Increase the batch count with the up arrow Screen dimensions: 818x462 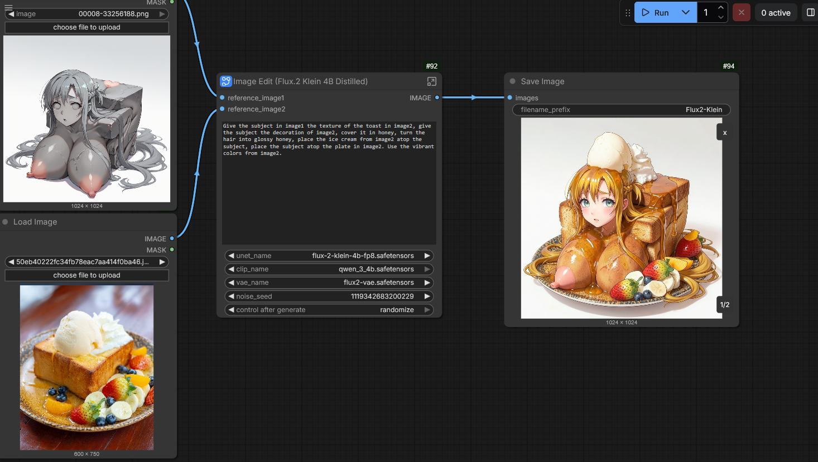[721, 8]
